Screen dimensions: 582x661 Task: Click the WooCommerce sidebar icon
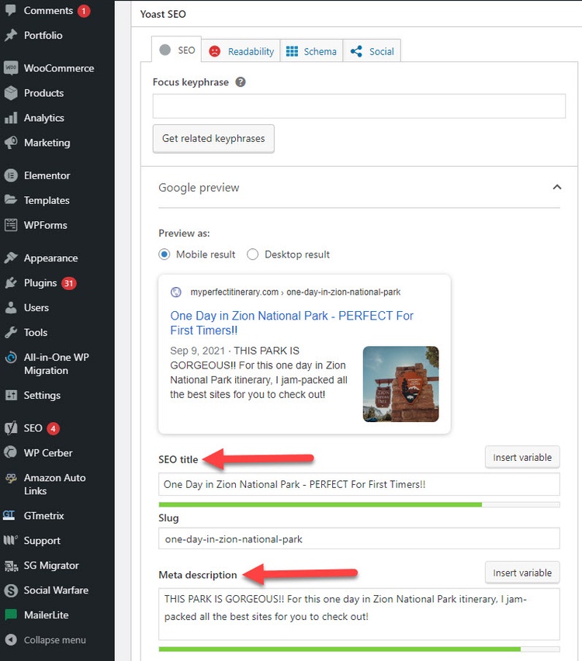click(x=11, y=67)
